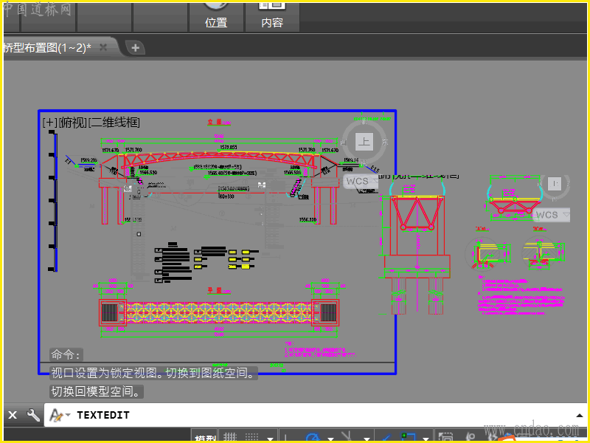The width and height of the screenshot is (590, 443).
Task: Toggle polar tracking blue circle icon
Action: click(x=312, y=437)
